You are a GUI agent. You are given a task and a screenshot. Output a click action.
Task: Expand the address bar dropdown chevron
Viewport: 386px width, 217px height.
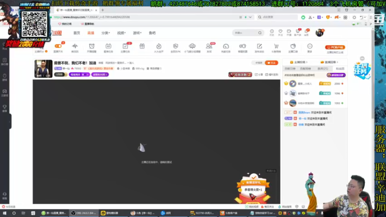250,17
